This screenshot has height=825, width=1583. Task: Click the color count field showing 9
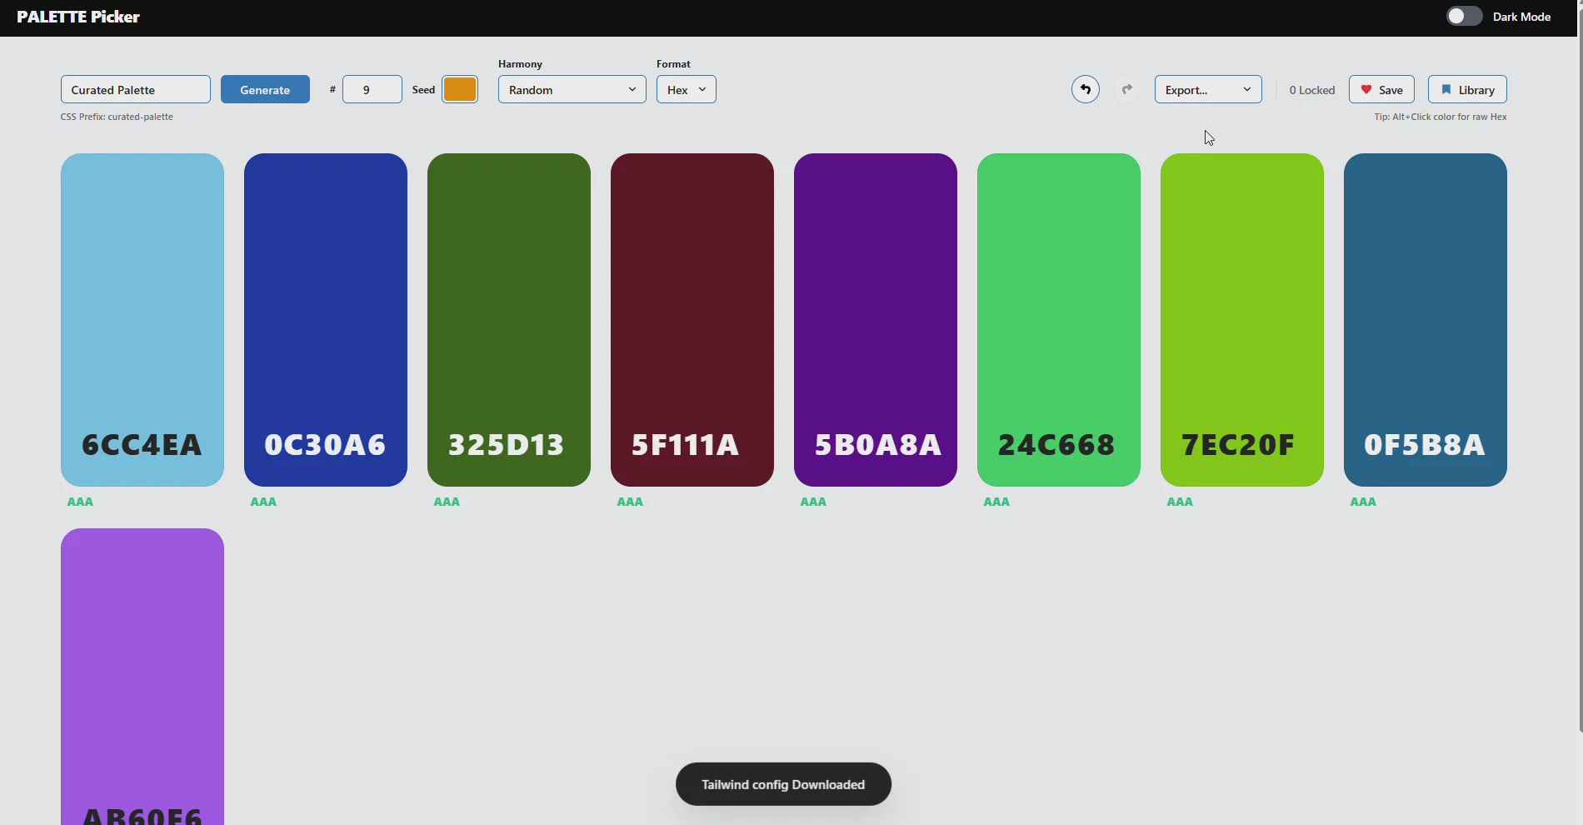tap(372, 89)
